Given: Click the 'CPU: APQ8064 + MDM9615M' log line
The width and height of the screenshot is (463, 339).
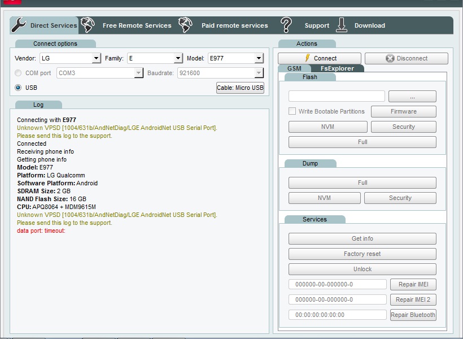Looking at the screenshot, I should (56, 207).
